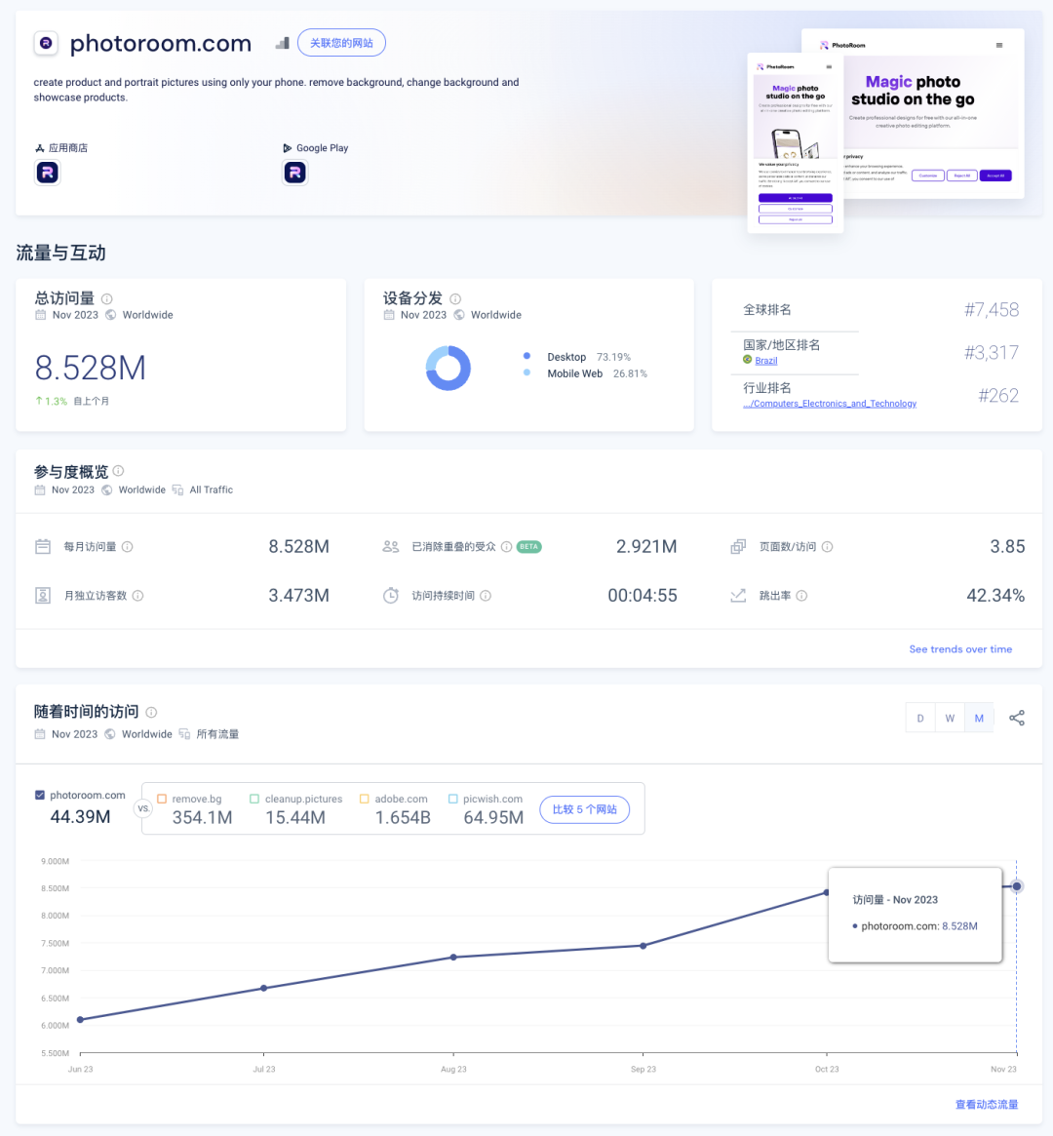This screenshot has width=1053, height=1136.
Task: Click the visitor icon beside 月独立访客数
Action: coord(43,596)
